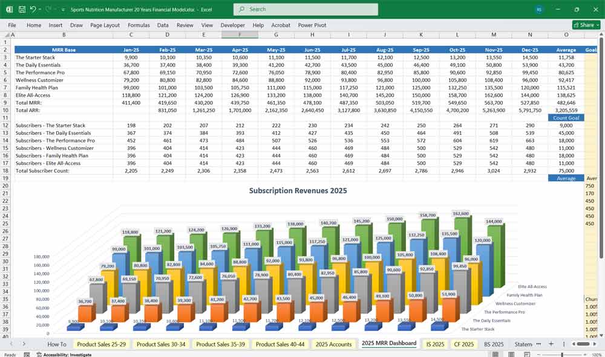Screen dimensions: 605x357
Task: Show hidden sheet tabs with ellipsis
Action: pyautogui.click(x=538, y=344)
